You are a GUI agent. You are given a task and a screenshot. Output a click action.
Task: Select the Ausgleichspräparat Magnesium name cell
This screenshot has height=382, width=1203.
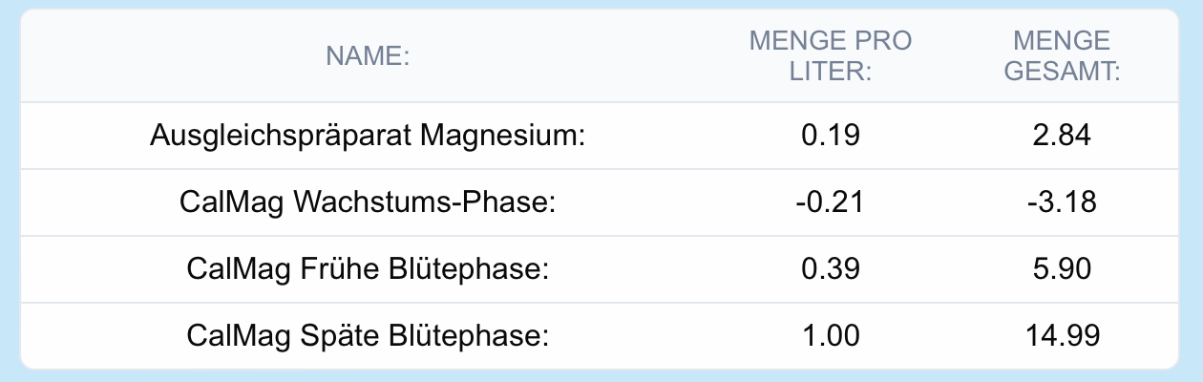pos(368,137)
